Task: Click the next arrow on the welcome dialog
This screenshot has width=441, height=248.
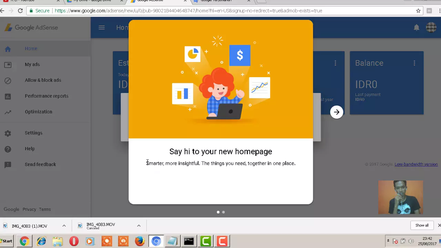Action: (x=337, y=112)
